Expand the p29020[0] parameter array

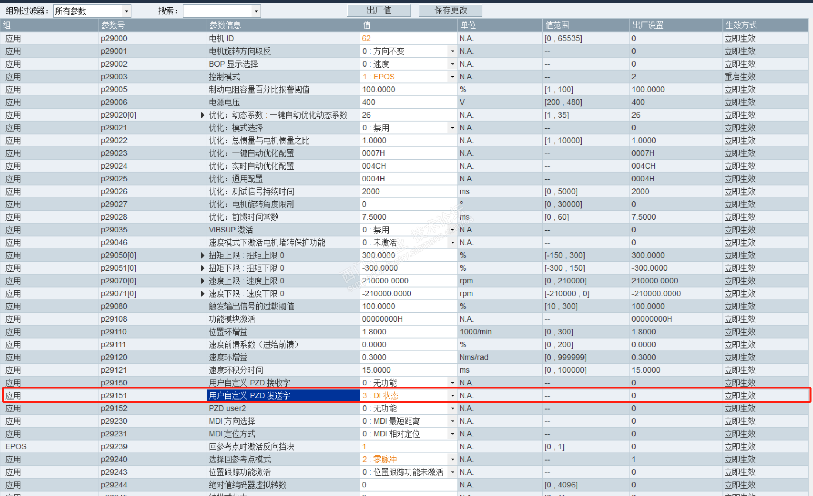click(202, 115)
